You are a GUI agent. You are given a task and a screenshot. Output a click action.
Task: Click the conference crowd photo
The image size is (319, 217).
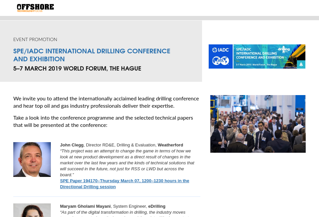coord(258,124)
